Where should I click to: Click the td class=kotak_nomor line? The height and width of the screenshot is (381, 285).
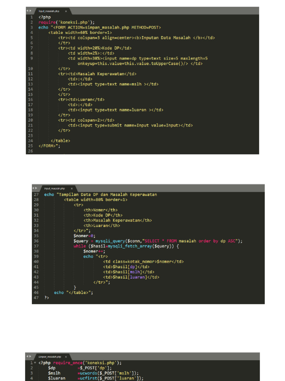[x=143, y=262]
